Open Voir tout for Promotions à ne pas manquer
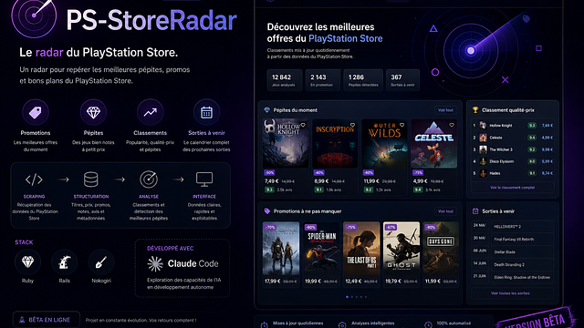Viewport: 584px width, 328px height. pyautogui.click(x=445, y=211)
